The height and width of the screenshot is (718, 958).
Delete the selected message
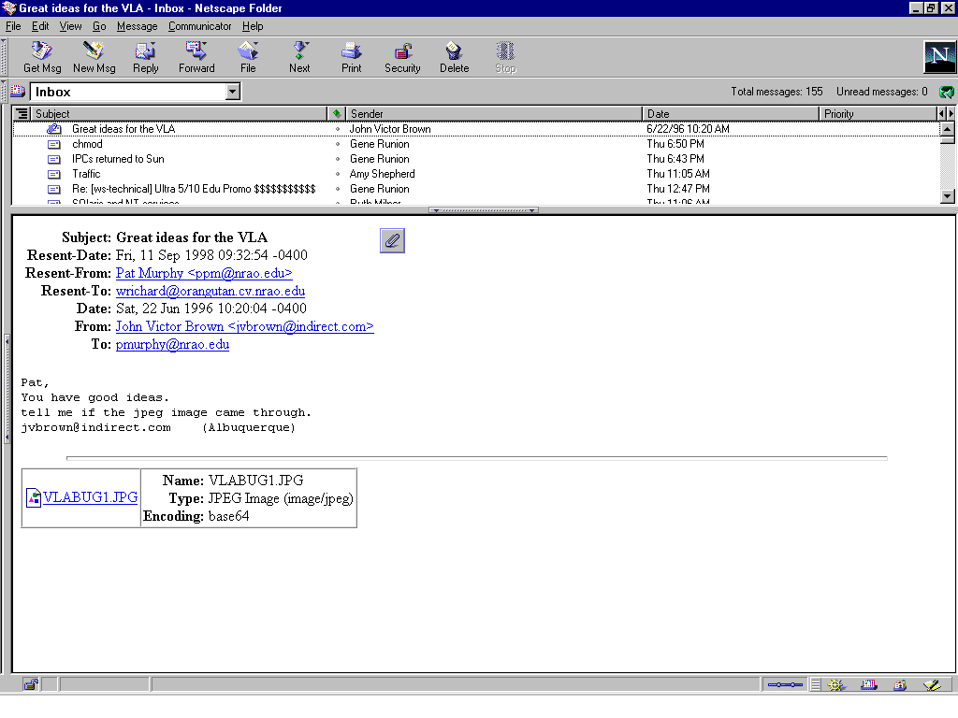pyautogui.click(x=454, y=57)
